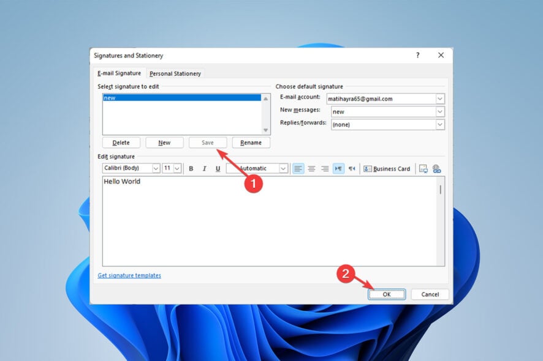Insert a Business Card into the signature
This screenshot has width=543, height=361.
(x=386, y=168)
